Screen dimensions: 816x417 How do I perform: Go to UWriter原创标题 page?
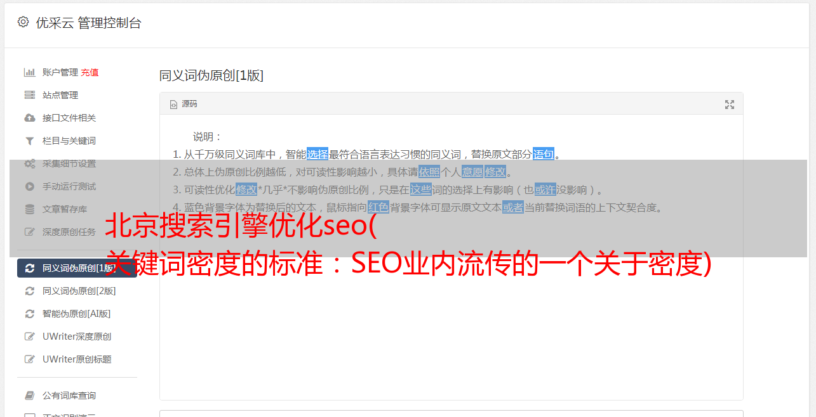(x=77, y=359)
